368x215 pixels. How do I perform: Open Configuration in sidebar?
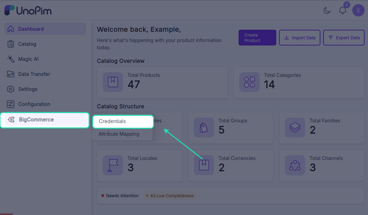pyautogui.click(x=45, y=104)
